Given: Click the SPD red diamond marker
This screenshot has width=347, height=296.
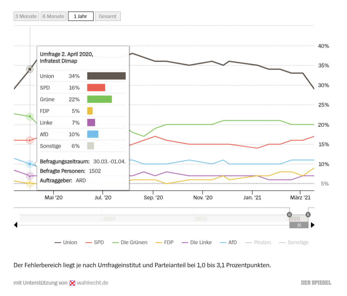Looking at the screenshot, I should tap(30, 140).
